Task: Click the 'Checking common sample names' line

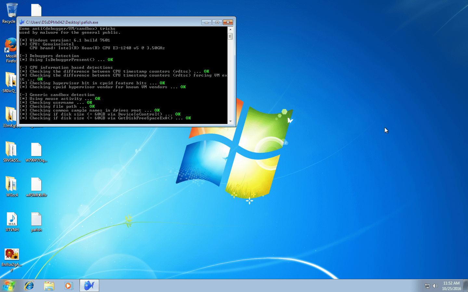Action: (90, 110)
